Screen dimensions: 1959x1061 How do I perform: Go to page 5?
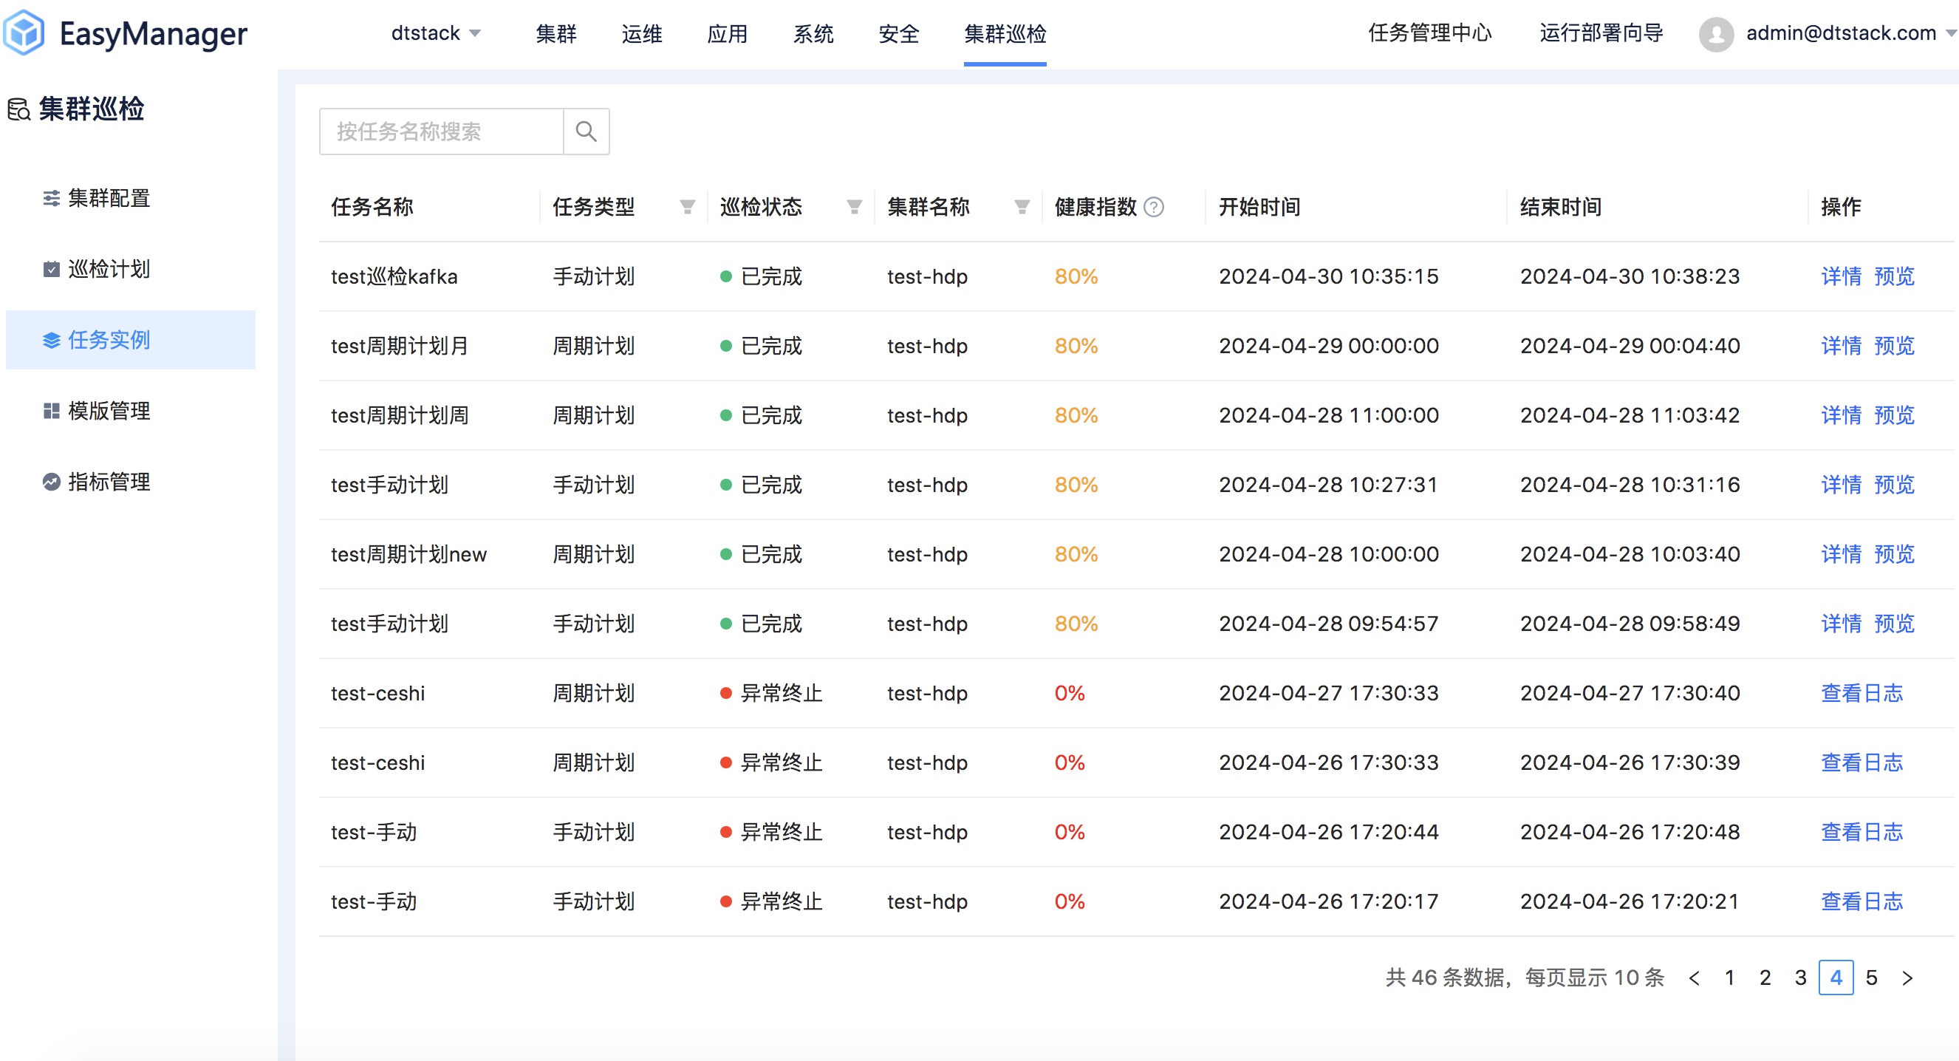click(x=1872, y=978)
